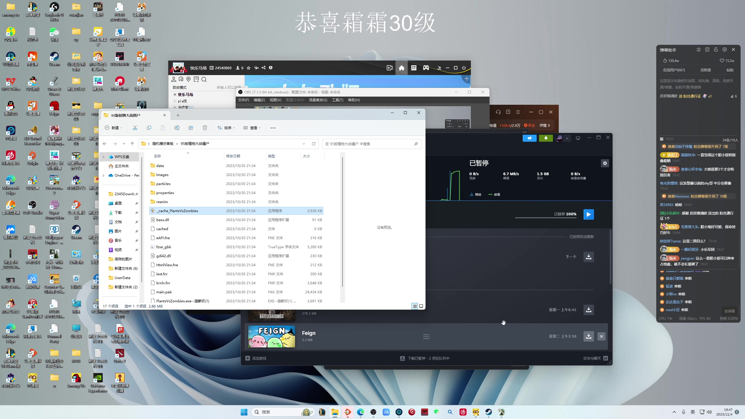Click 随机模仿者版 breadcrumb in address bar
745x419 pixels.
tap(163, 144)
